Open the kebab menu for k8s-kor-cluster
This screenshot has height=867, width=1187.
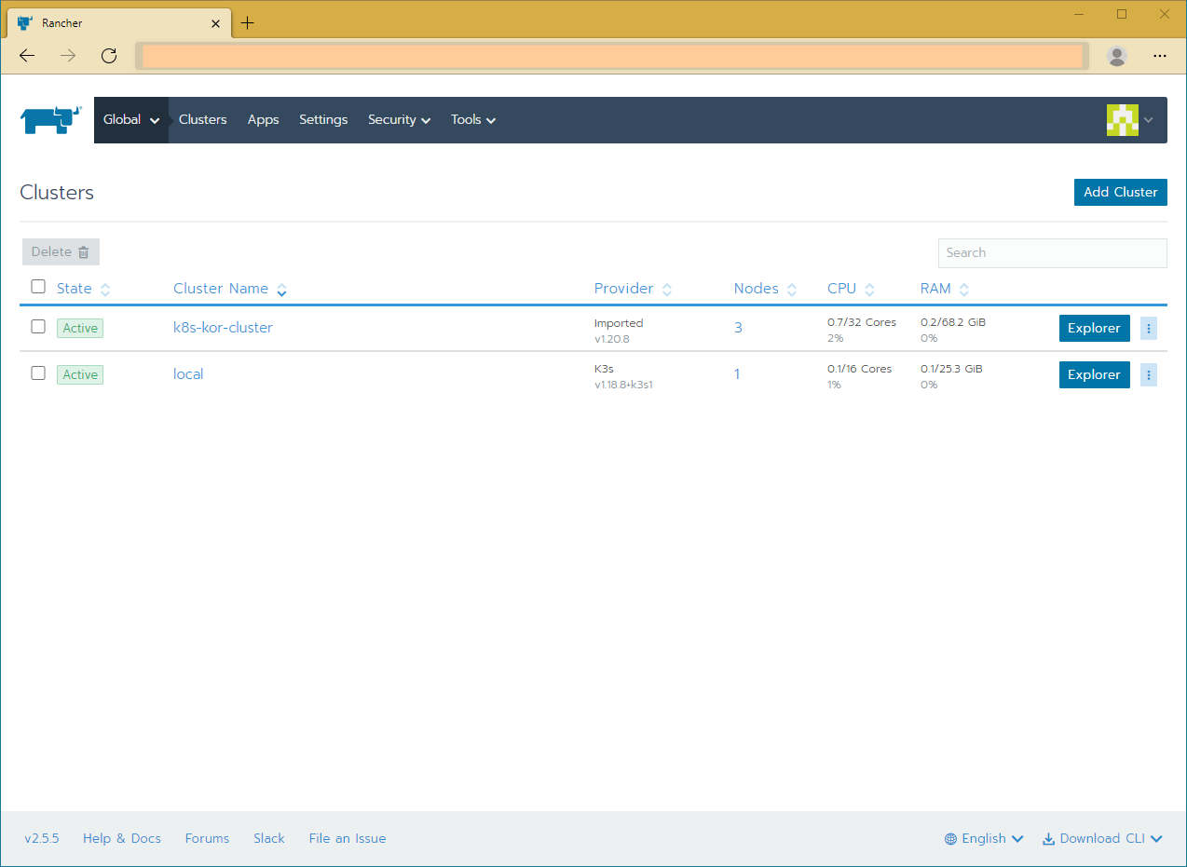[x=1148, y=328]
